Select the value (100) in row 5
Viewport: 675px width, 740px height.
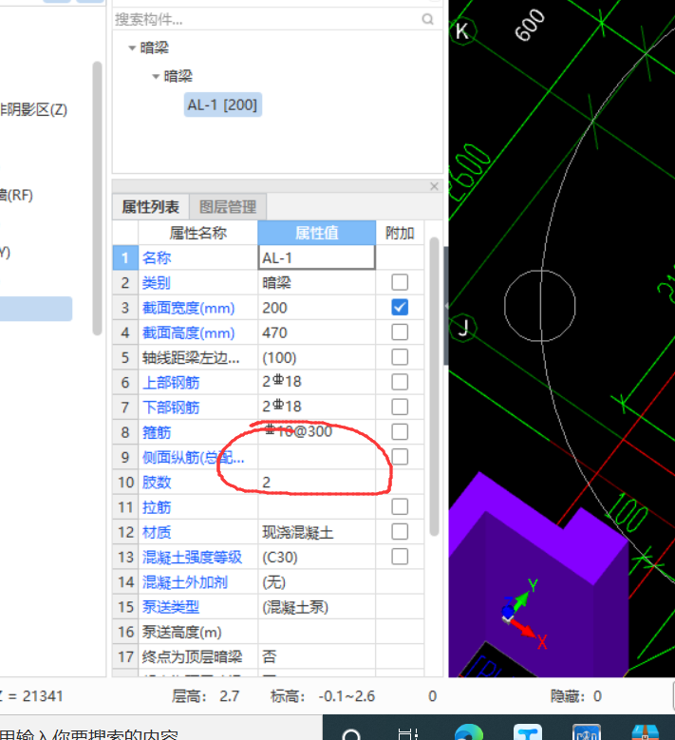click(x=316, y=357)
